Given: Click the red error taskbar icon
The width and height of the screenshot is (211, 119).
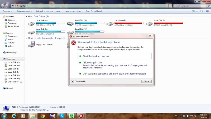Looking at the screenshot, I should click(81, 116).
